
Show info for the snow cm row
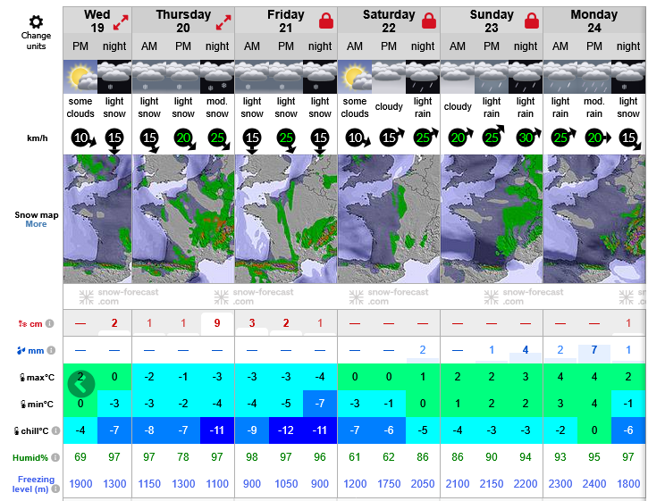pos(49,323)
